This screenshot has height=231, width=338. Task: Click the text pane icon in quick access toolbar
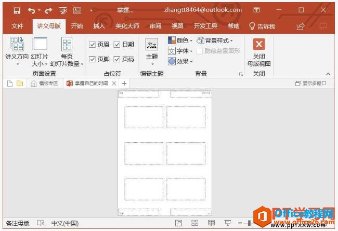[77, 10]
